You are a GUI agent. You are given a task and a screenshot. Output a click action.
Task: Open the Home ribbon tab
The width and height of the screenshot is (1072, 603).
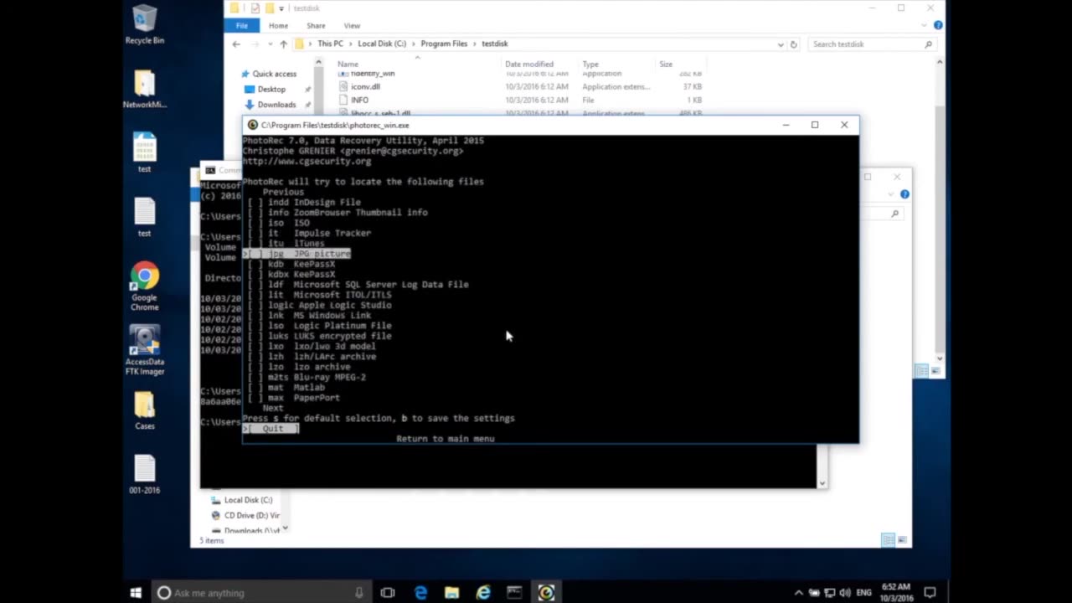pyautogui.click(x=278, y=25)
